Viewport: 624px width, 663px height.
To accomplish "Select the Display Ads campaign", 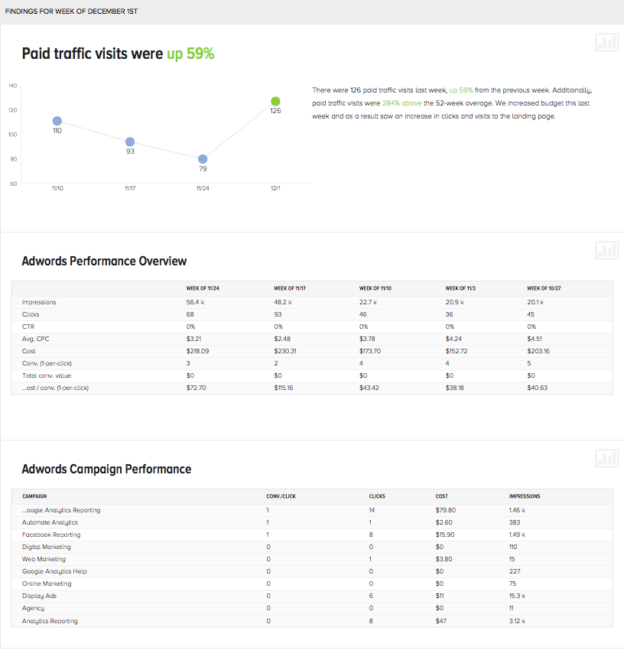I will pos(40,596).
